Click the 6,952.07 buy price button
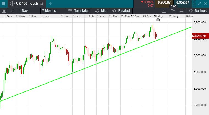This screenshot has width=209, height=115. coord(183,2)
